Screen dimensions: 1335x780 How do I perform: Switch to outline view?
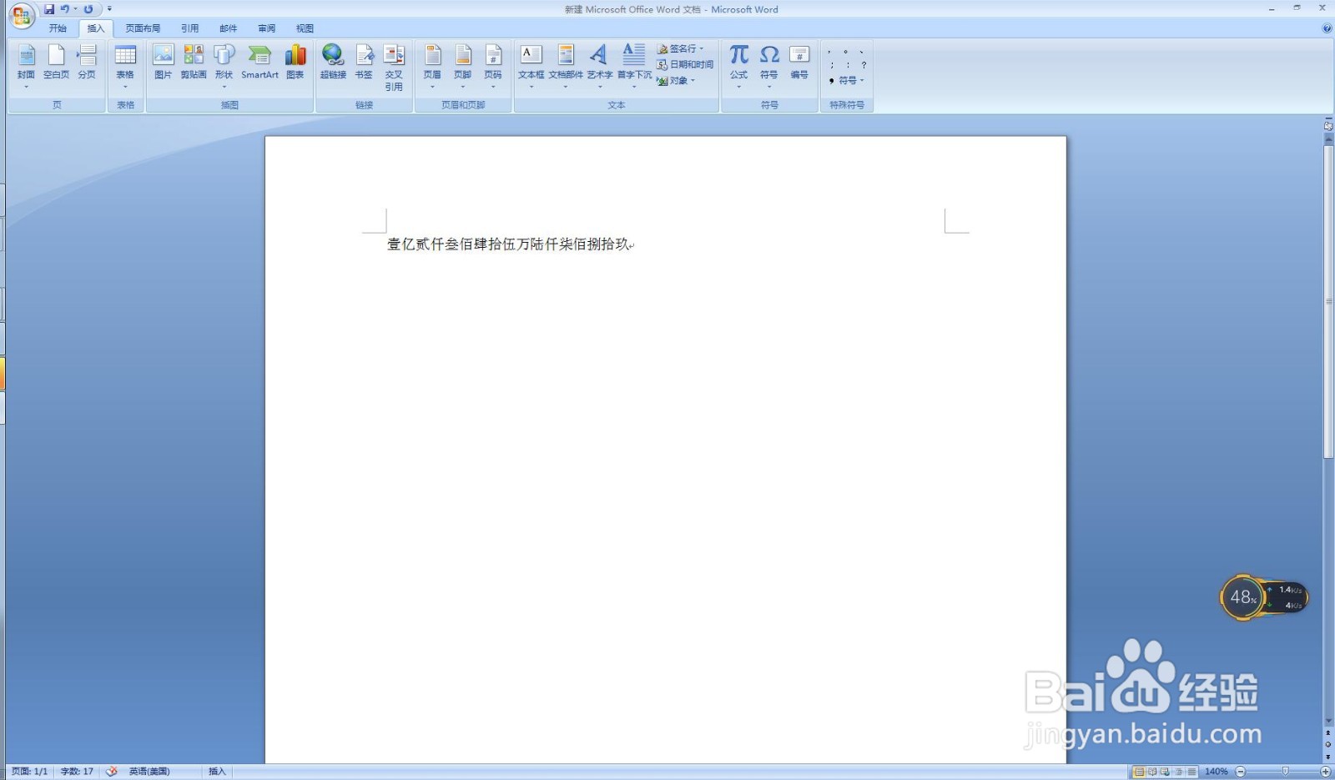(1178, 772)
